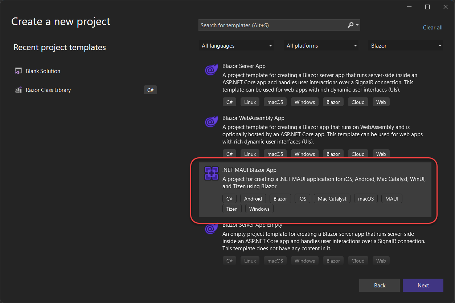455x303 pixels.
Task: Open the All languages dropdown
Action: pyautogui.click(x=237, y=46)
